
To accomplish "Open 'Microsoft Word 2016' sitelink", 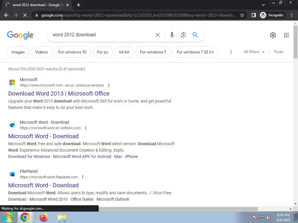I will tap(49, 199).
